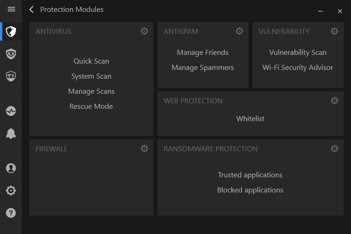Open Antispam module settings gear

239,31
